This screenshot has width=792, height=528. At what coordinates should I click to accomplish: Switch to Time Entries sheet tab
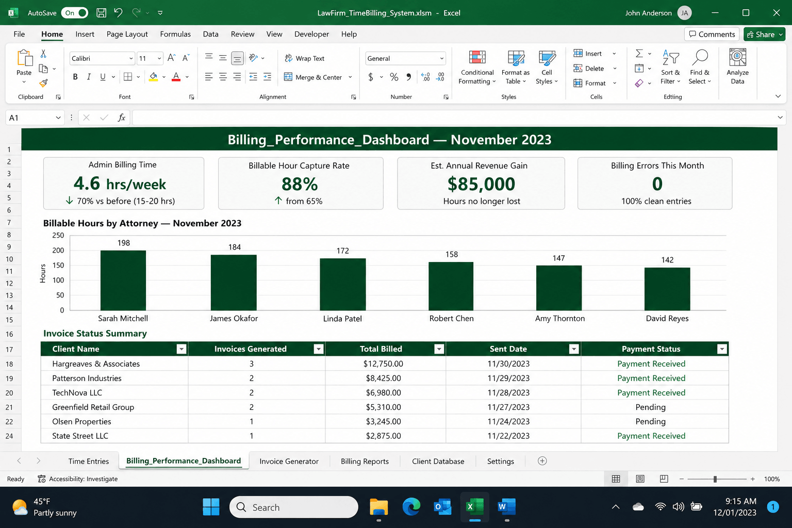(89, 461)
